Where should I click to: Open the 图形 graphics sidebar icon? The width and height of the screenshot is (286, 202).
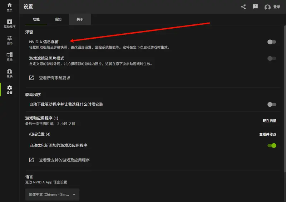click(10, 40)
